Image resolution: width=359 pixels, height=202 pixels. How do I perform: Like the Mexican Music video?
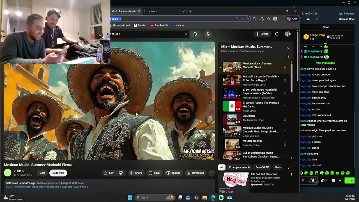coord(109,173)
